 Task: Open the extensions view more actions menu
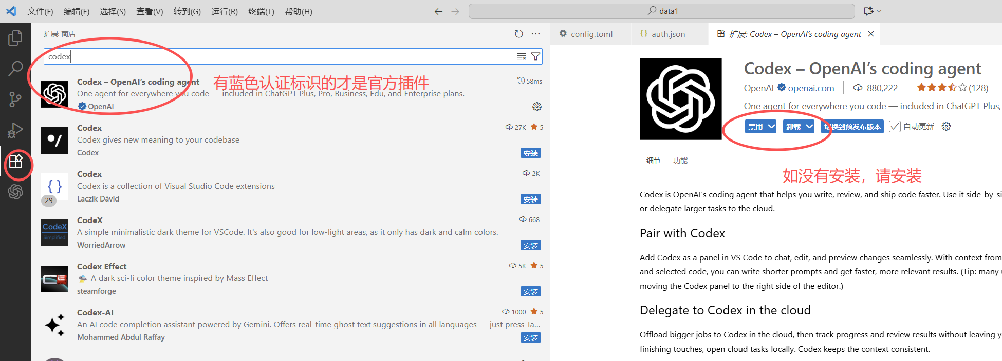(x=536, y=34)
